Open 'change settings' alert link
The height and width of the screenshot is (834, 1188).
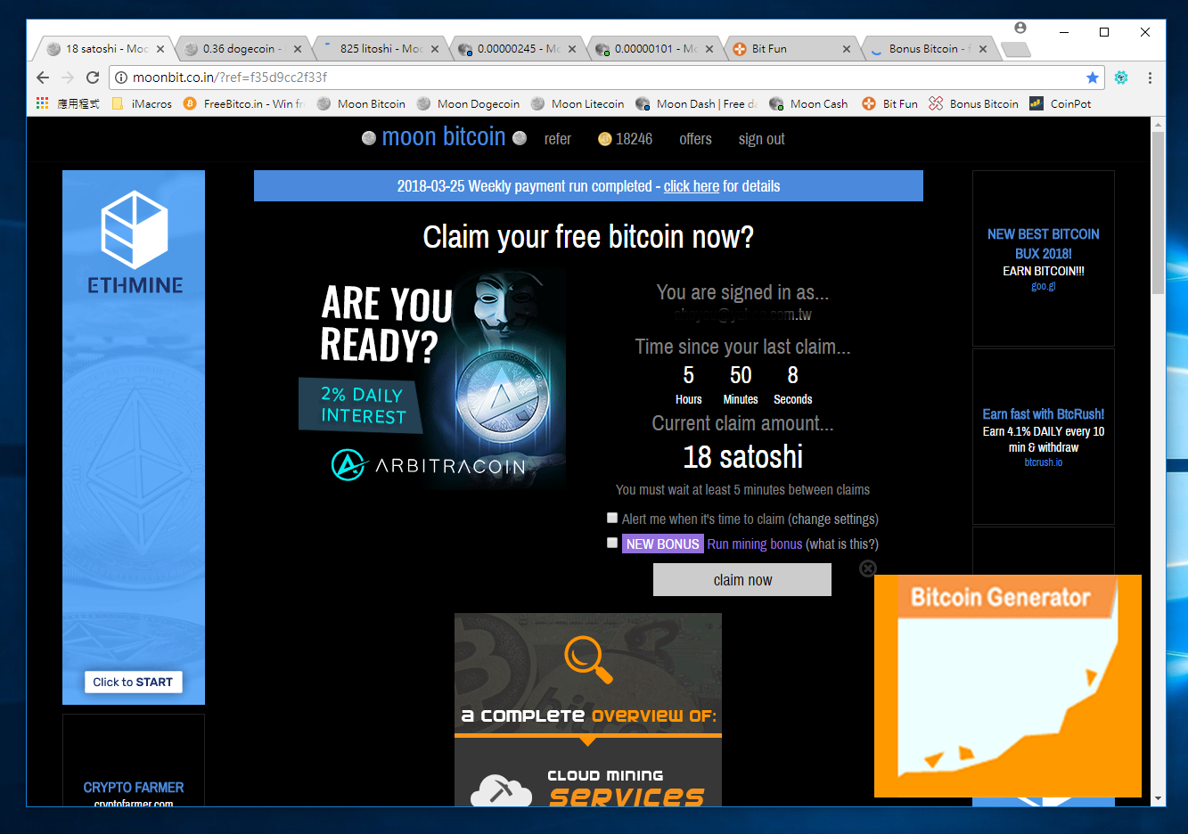point(833,519)
